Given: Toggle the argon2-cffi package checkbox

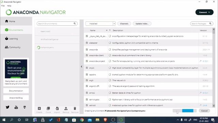Looking at the screenshot, I should [87, 86].
